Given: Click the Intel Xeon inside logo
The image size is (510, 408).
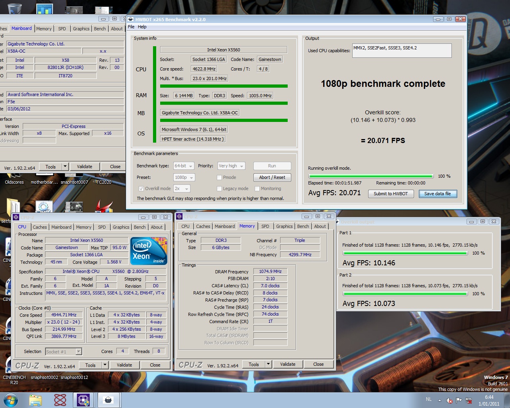Looking at the screenshot, I should [149, 251].
